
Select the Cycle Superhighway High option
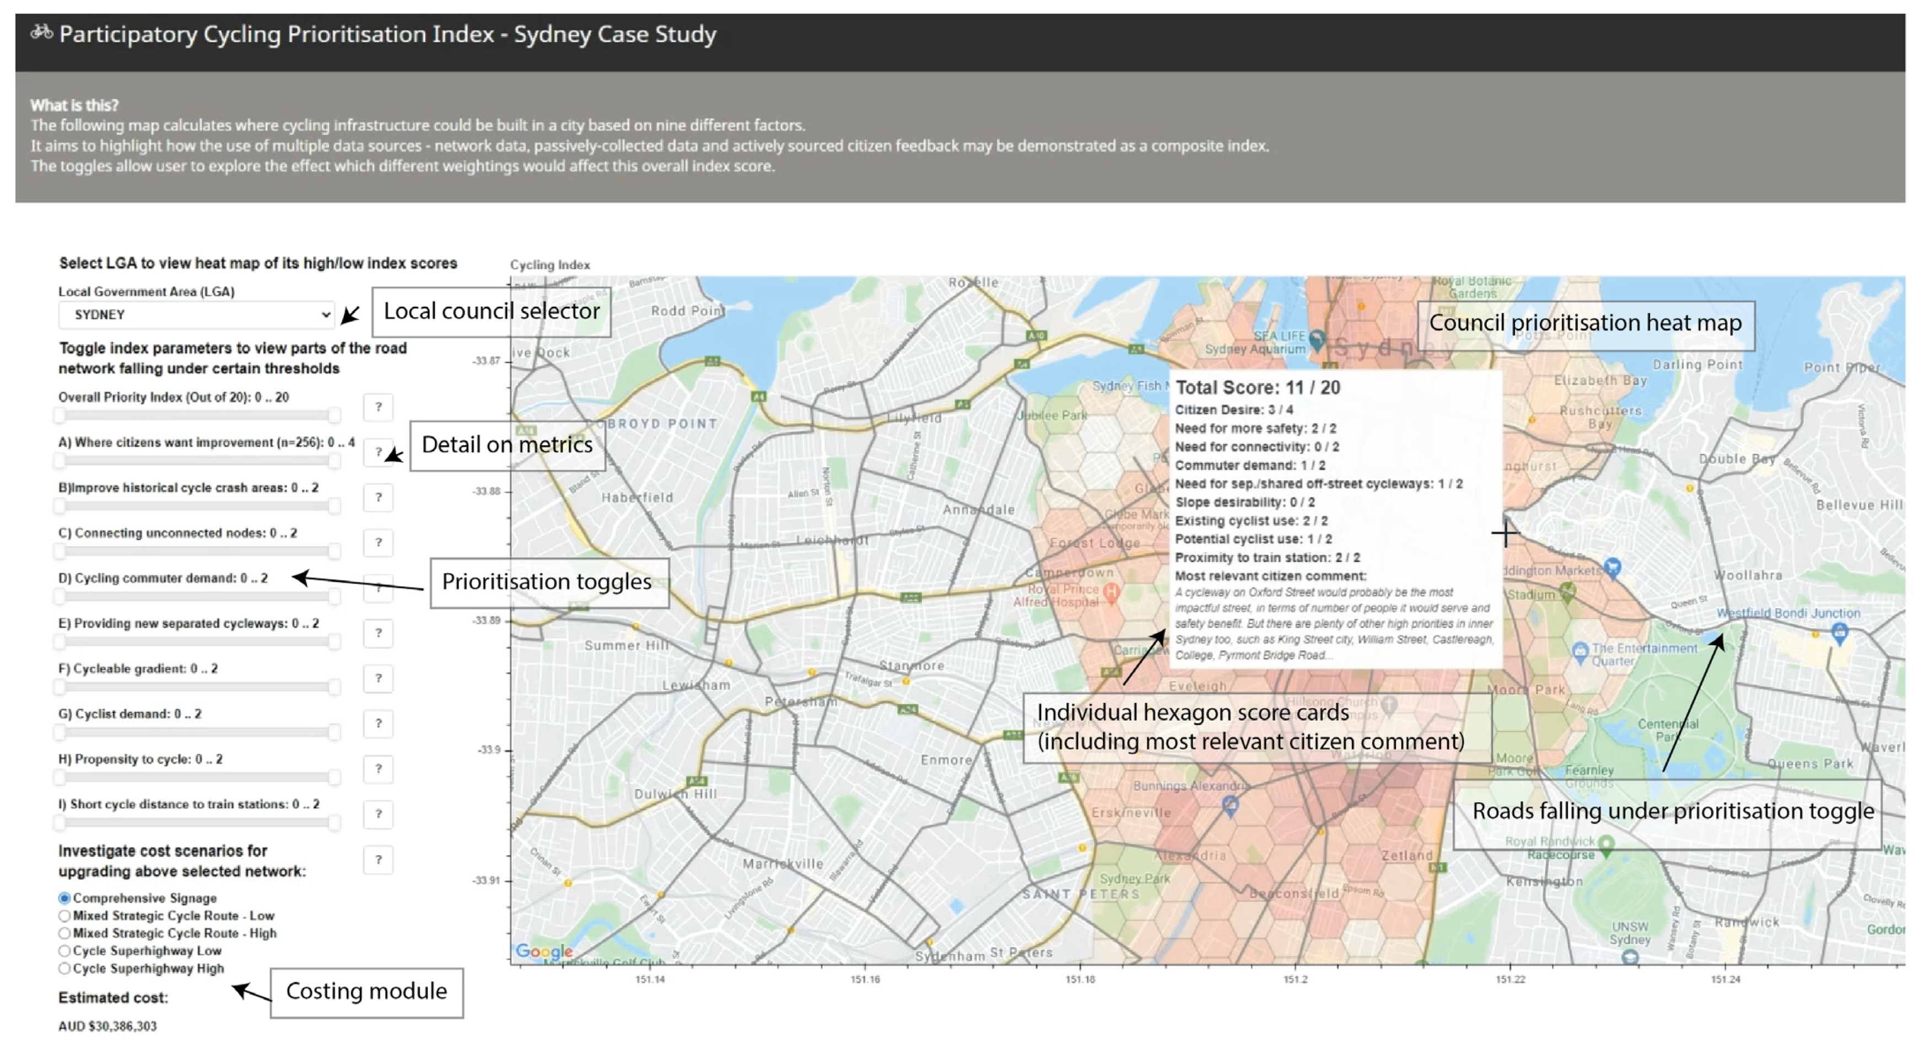pos(65,969)
